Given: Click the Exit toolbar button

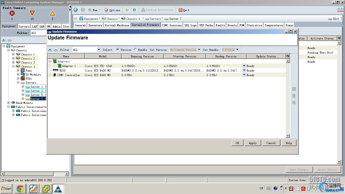Looking at the screenshot, I should (x=184, y=10).
